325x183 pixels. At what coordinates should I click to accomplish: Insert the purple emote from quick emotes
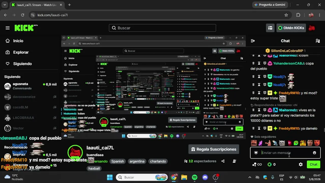point(260,143)
